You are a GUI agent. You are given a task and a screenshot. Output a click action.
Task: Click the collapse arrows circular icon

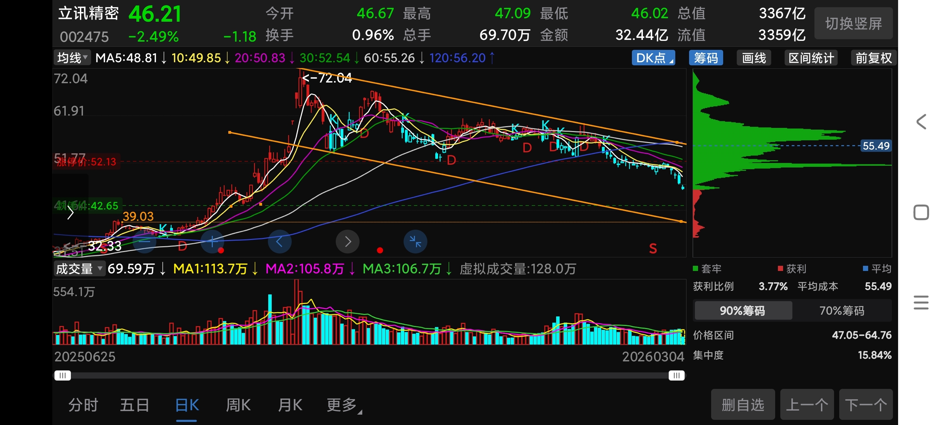click(x=415, y=241)
